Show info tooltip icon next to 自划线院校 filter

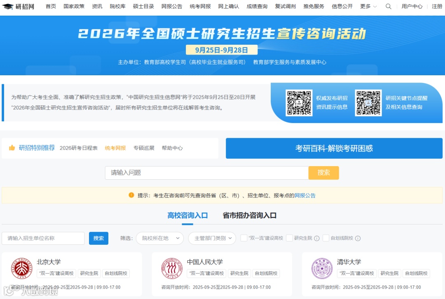coord(358,239)
